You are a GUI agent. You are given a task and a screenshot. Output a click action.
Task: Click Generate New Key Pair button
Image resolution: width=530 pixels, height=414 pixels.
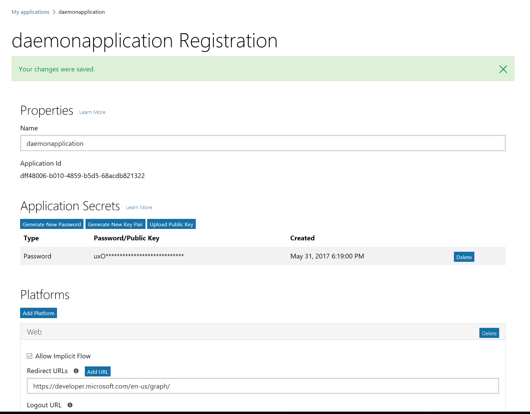pyautogui.click(x=115, y=224)
